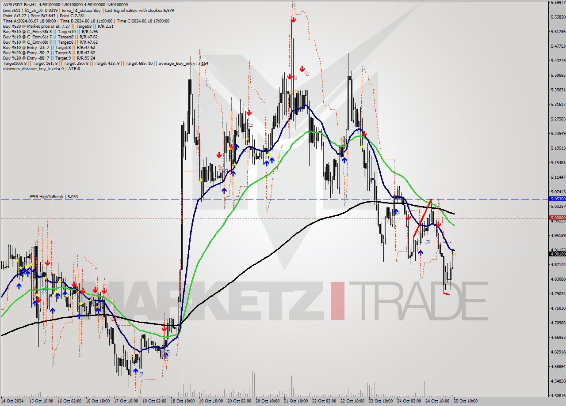Click the 4.6695 price axis label
This screenshot has height=406, width=566.
[x=558, y=338]
